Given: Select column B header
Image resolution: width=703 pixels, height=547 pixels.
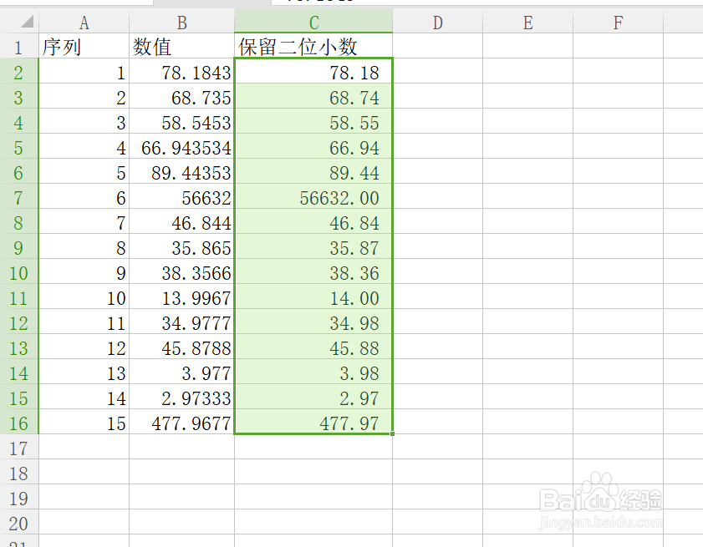Looking at the screenshot, I should pyautogui.click(x=181, y=22).
